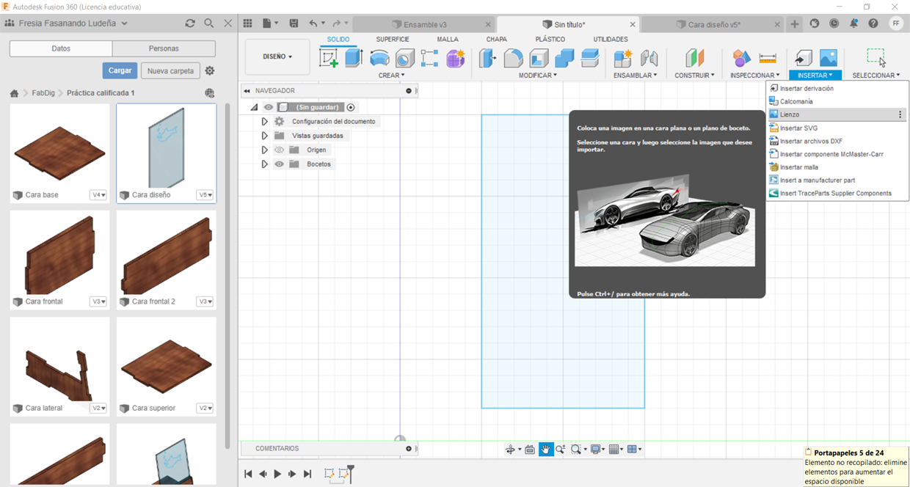Screen dimensions: 910x487
Task: Click the Cara frontal thumbnail
Action: click(59, 255)
